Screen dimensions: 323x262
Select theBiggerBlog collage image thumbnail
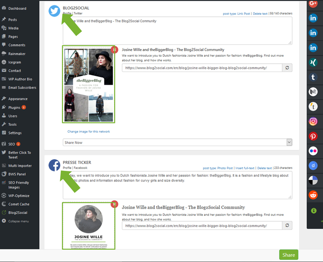click(x=89, y=84)
